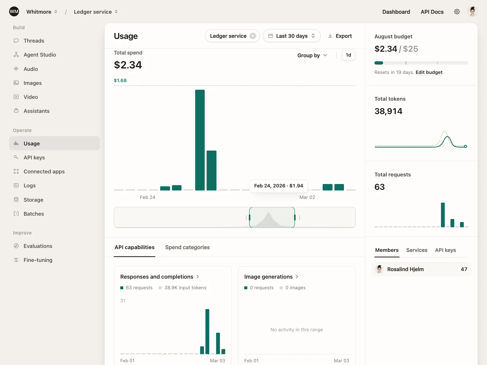Select the Services tab

tap(417, 250)
